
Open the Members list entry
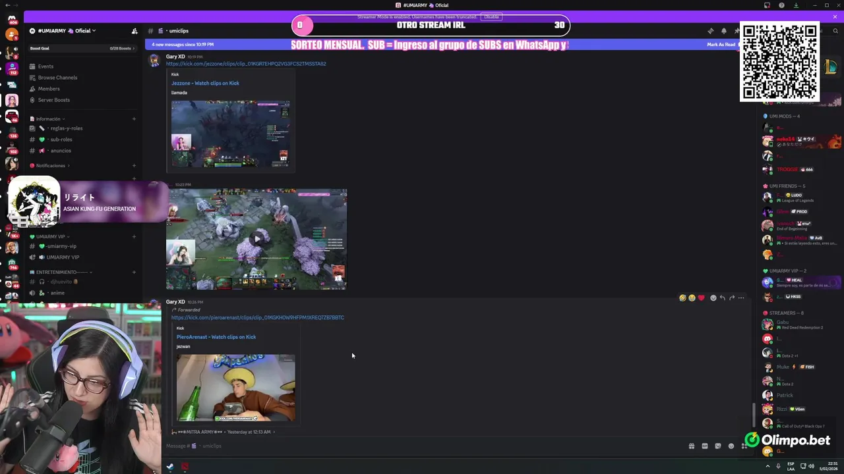tap(49, 89)
